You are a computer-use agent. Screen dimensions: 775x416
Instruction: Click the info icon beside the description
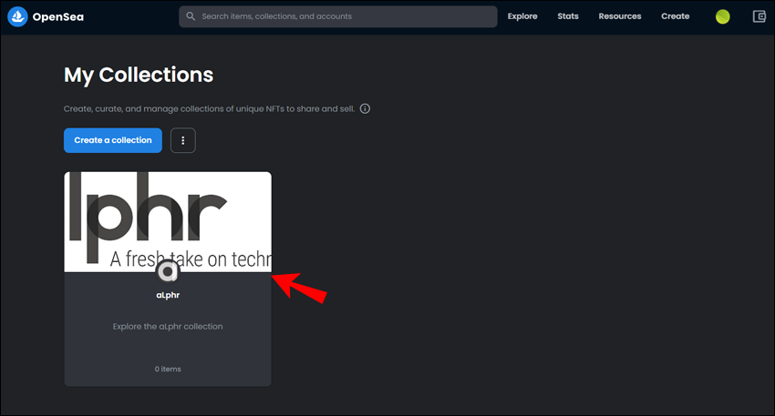[x=365, y=108]
